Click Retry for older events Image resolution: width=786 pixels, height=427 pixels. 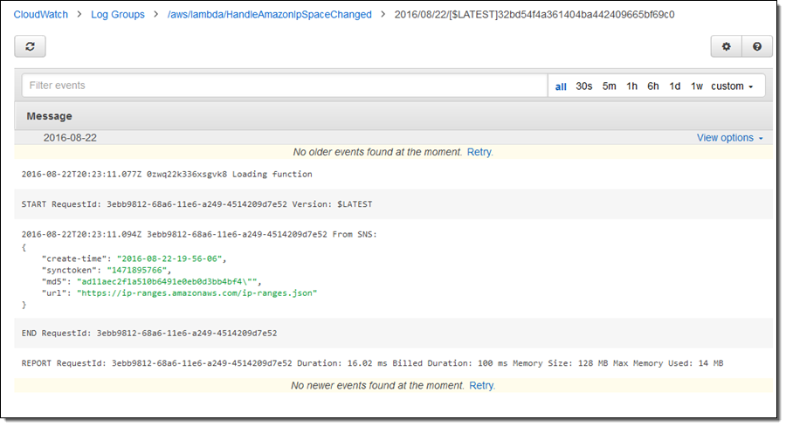click(479, 152)
